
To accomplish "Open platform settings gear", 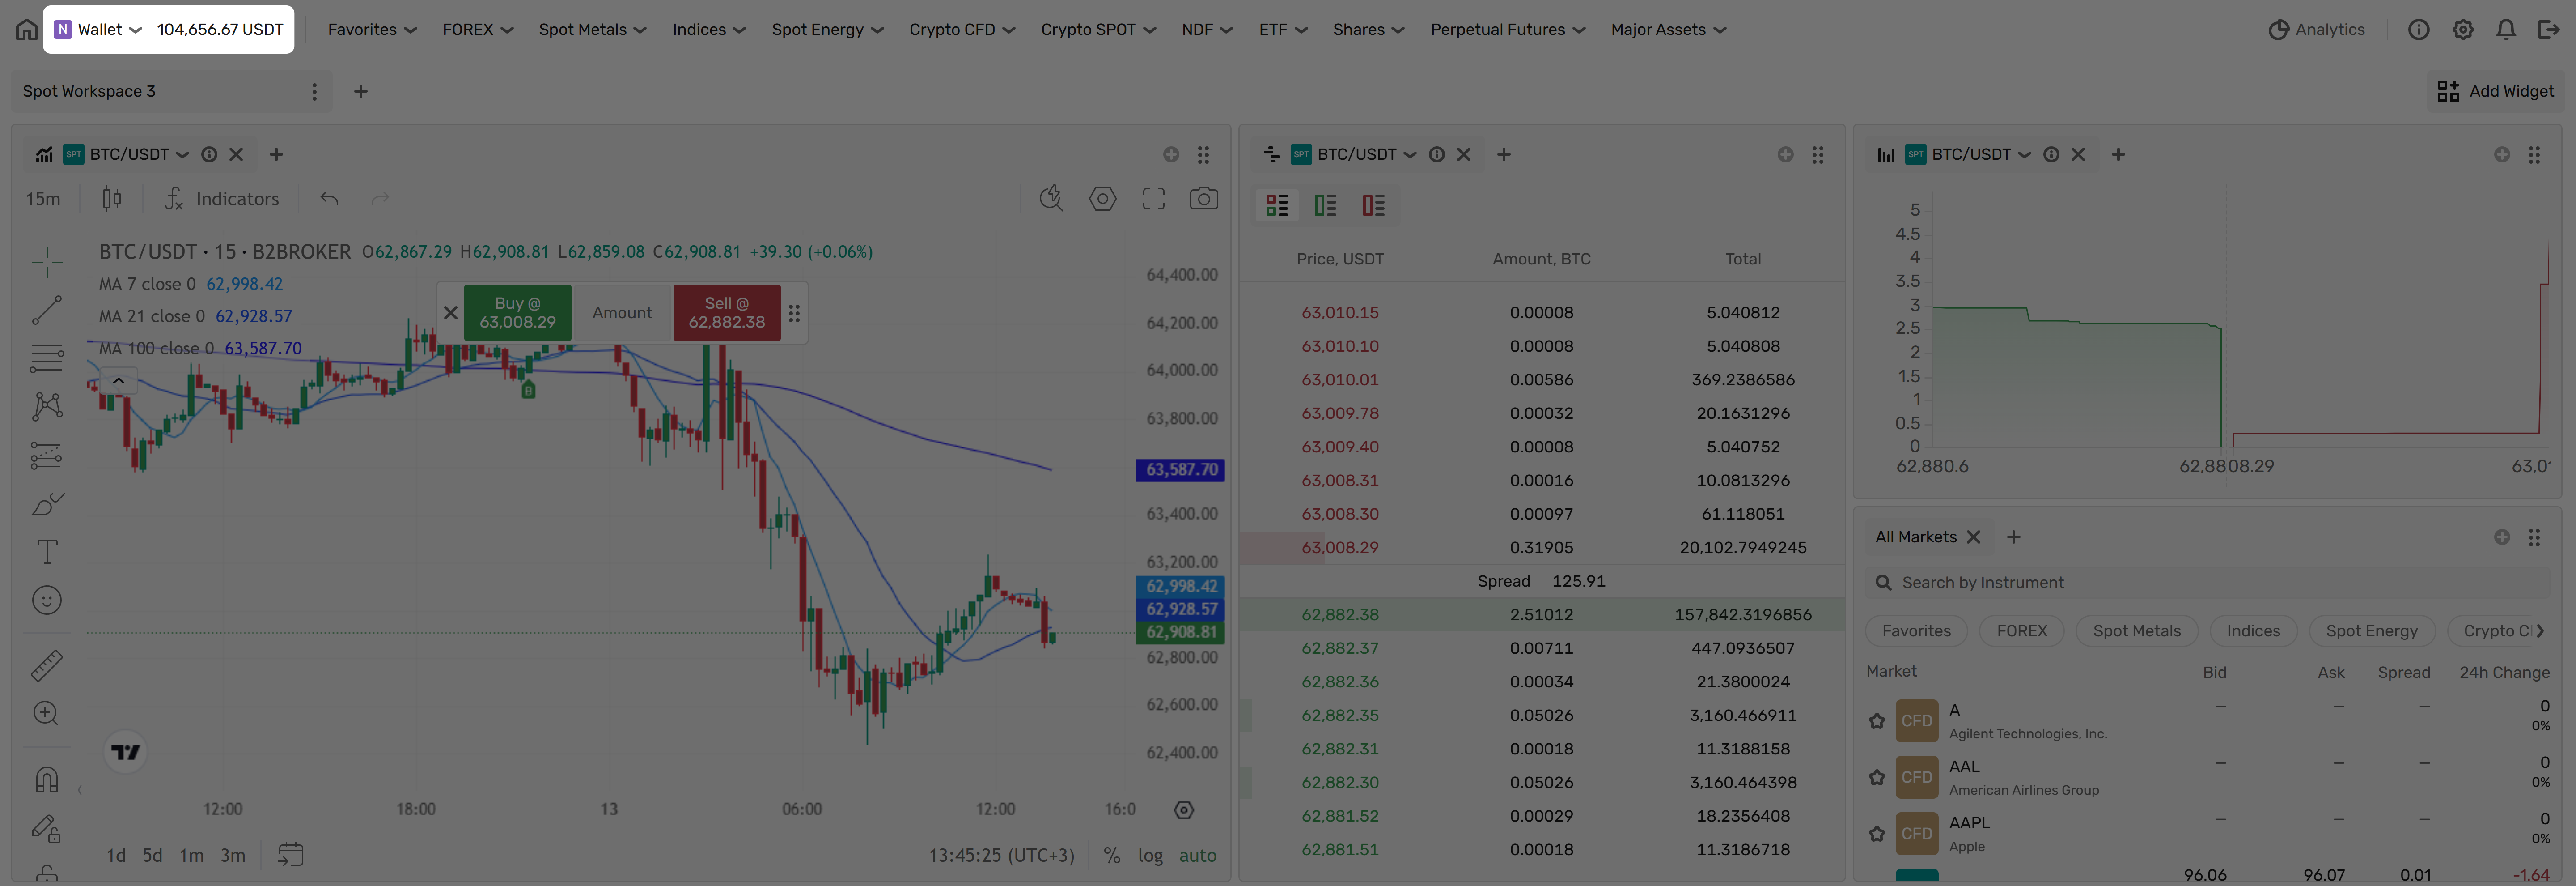I will point(2463,29).
